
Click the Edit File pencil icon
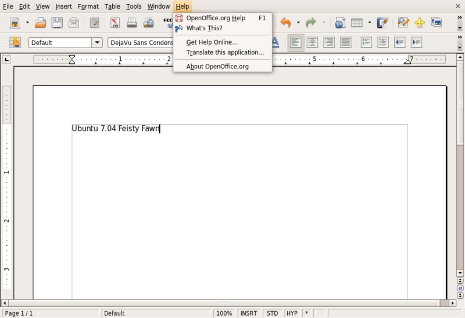pos(95,23)
